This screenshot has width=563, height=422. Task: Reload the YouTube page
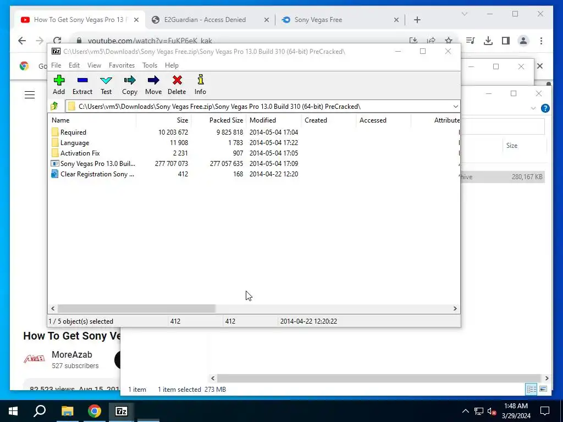tap(57, 41)
